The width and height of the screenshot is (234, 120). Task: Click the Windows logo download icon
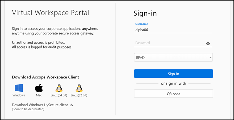pos(19,88)
